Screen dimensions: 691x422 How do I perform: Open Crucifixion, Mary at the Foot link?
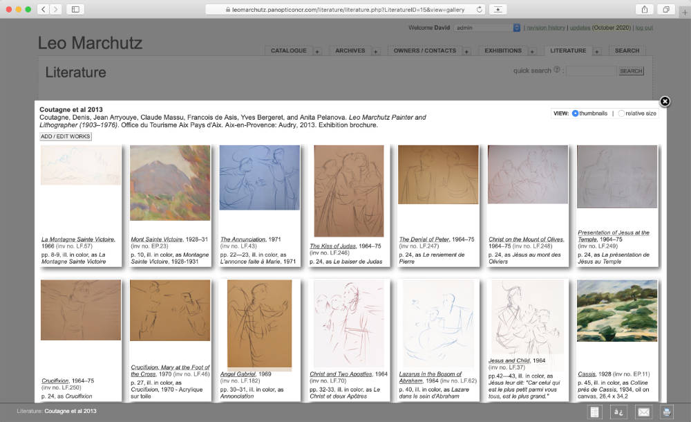click(170, 370)
